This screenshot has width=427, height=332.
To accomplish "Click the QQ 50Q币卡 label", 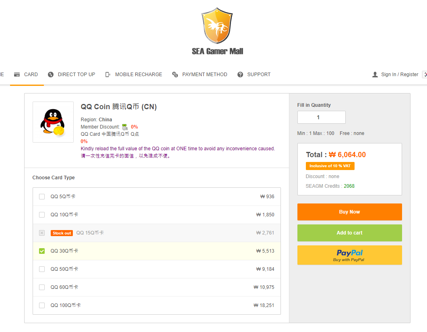I will pos(64,269).
